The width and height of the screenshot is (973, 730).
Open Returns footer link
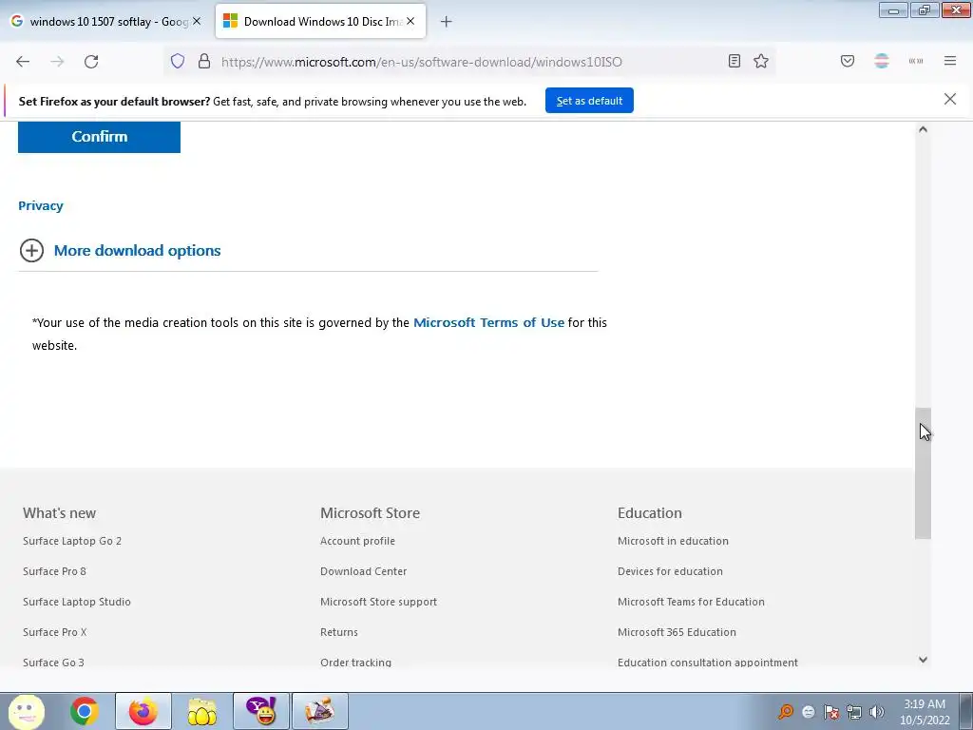coord(339,632)
